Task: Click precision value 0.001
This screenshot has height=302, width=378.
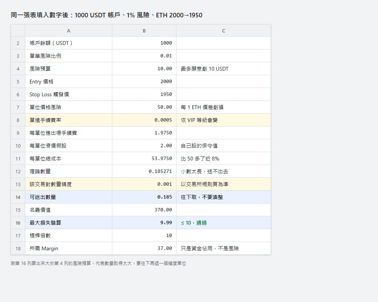Action: pyautogui.click(x=144, y=184)
